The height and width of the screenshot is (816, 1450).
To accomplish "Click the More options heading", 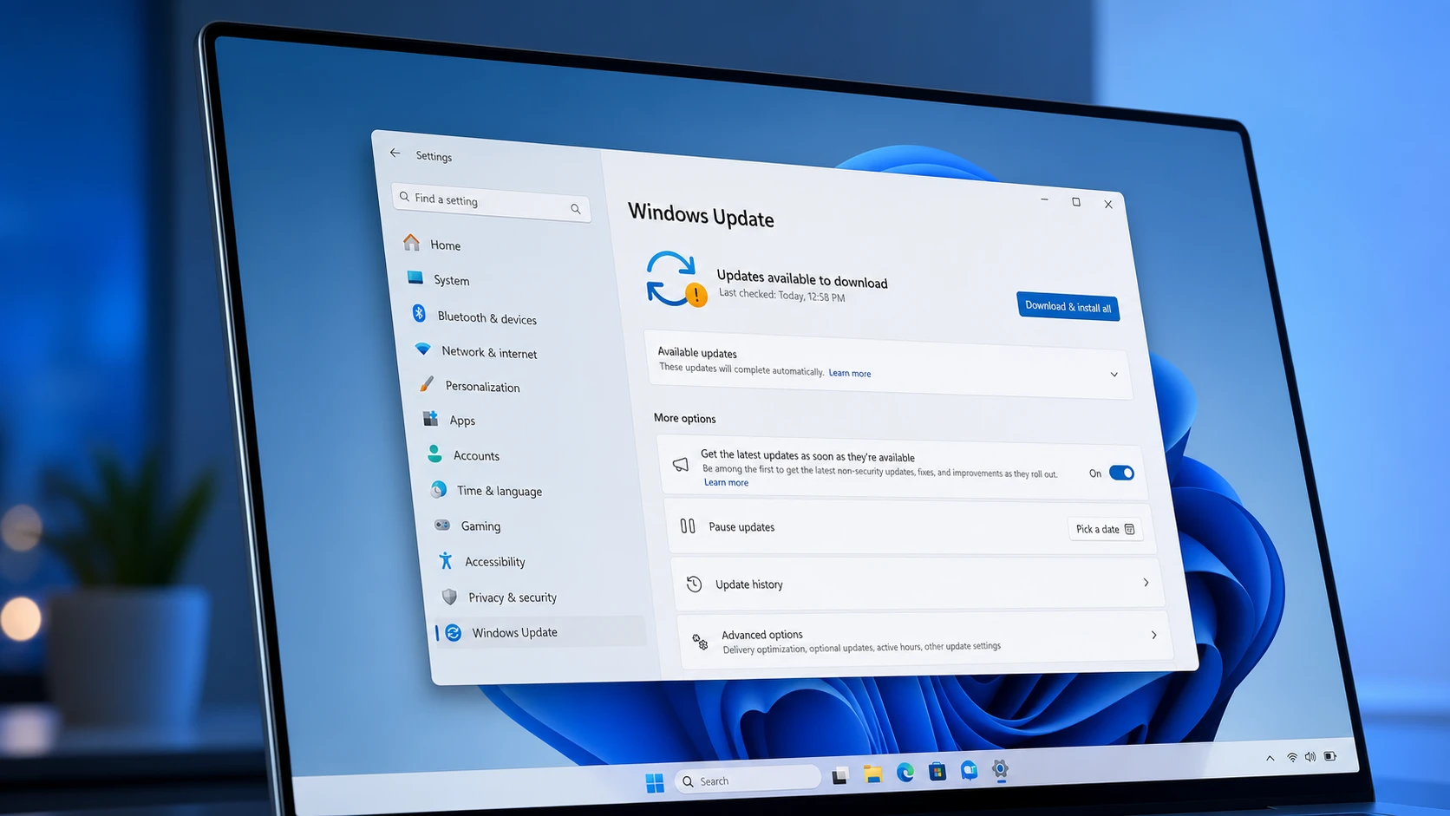I will pyautogui.click(x=684, y=418).
